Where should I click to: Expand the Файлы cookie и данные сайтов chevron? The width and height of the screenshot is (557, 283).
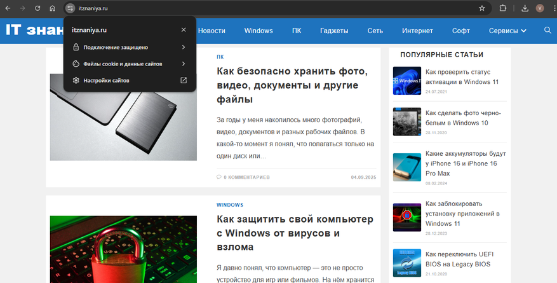[184, 64]
